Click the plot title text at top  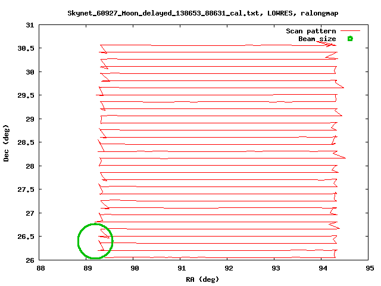[x=203, y=13]
